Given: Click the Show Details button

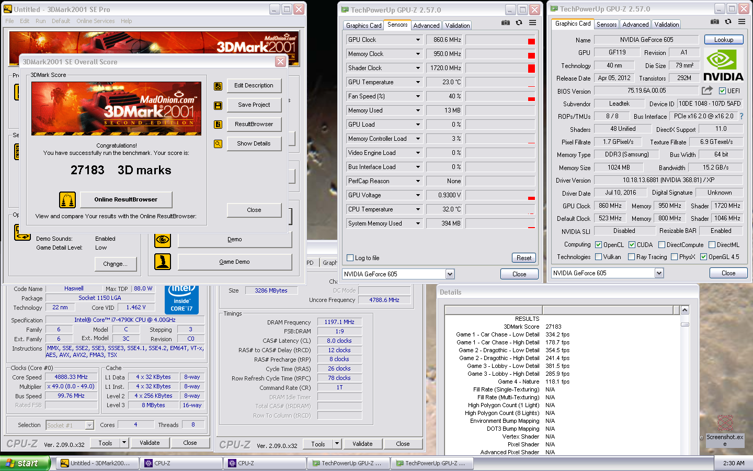Looking at the screenshot, I should tap(254, 144).
